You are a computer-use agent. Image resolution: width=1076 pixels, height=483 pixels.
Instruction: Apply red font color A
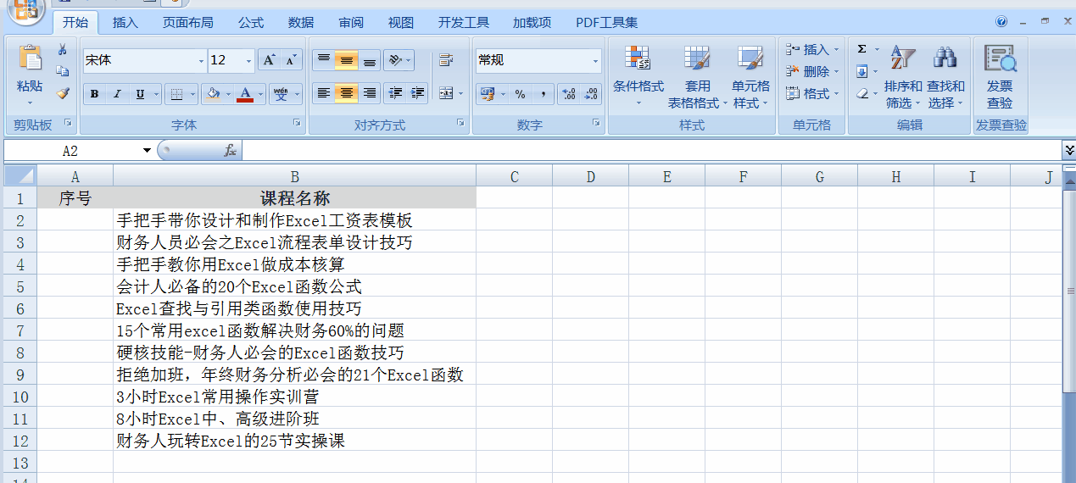pos(246,93)
